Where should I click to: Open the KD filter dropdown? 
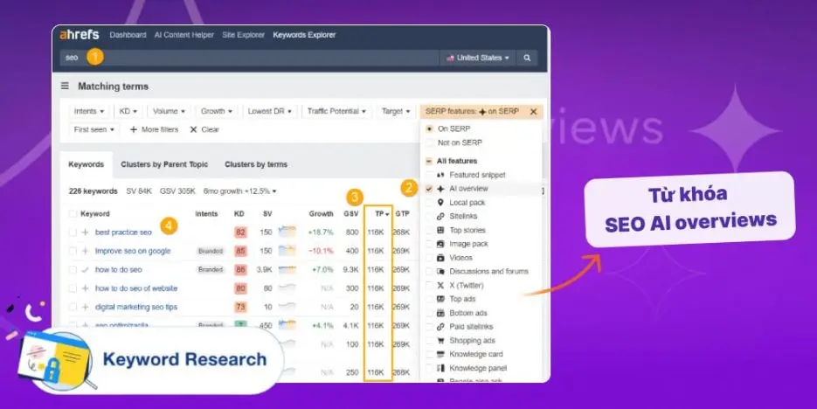point(129,112)
